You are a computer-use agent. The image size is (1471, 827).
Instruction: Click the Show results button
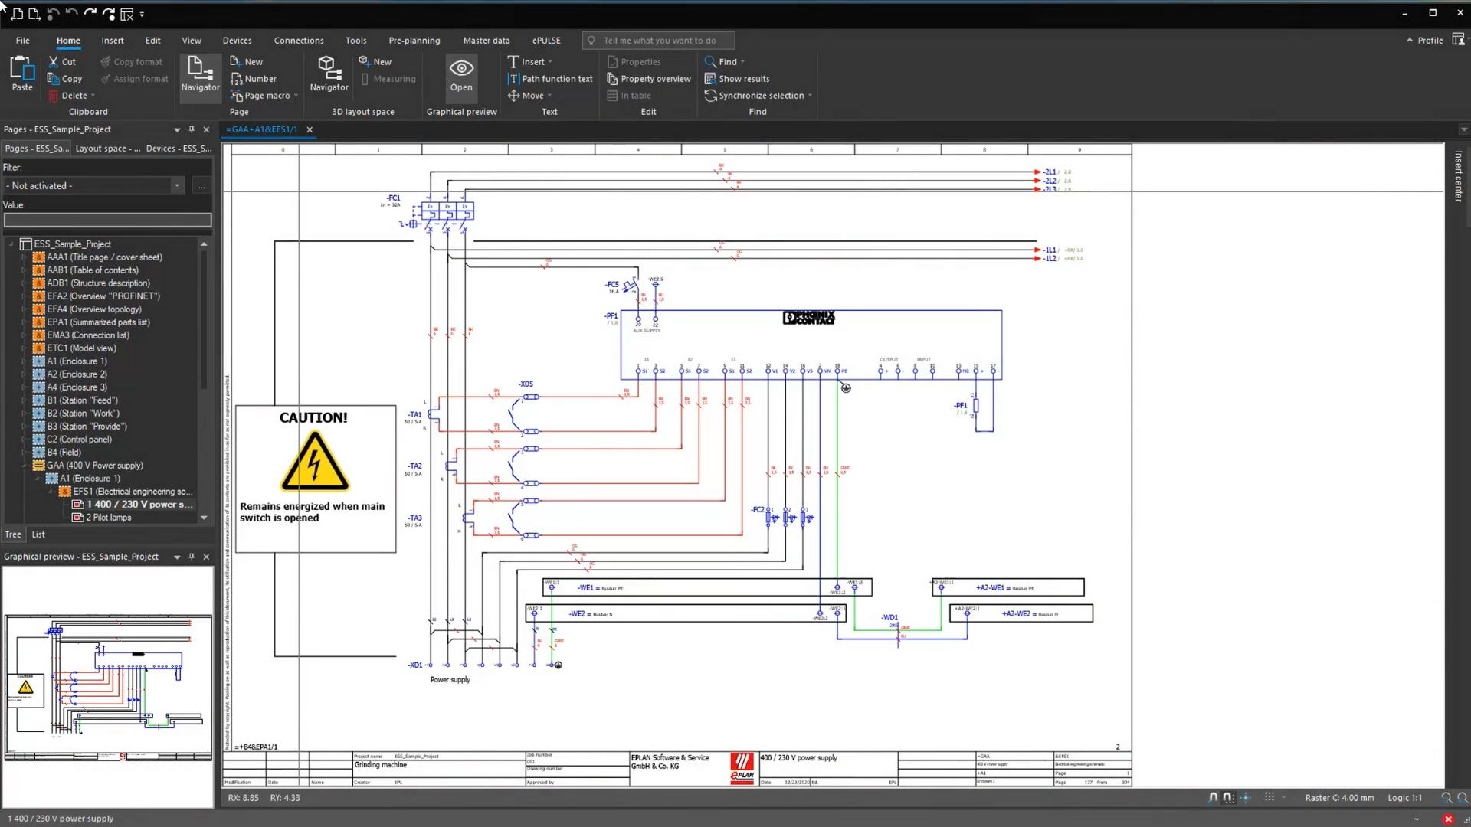pyautogui.click(x=737, y=78)
